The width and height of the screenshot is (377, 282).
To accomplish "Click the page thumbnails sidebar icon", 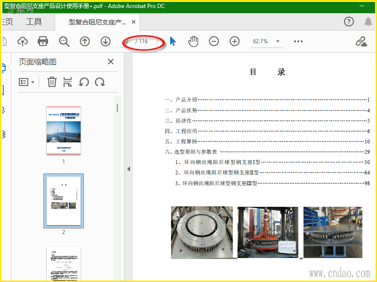I will 4,68.
